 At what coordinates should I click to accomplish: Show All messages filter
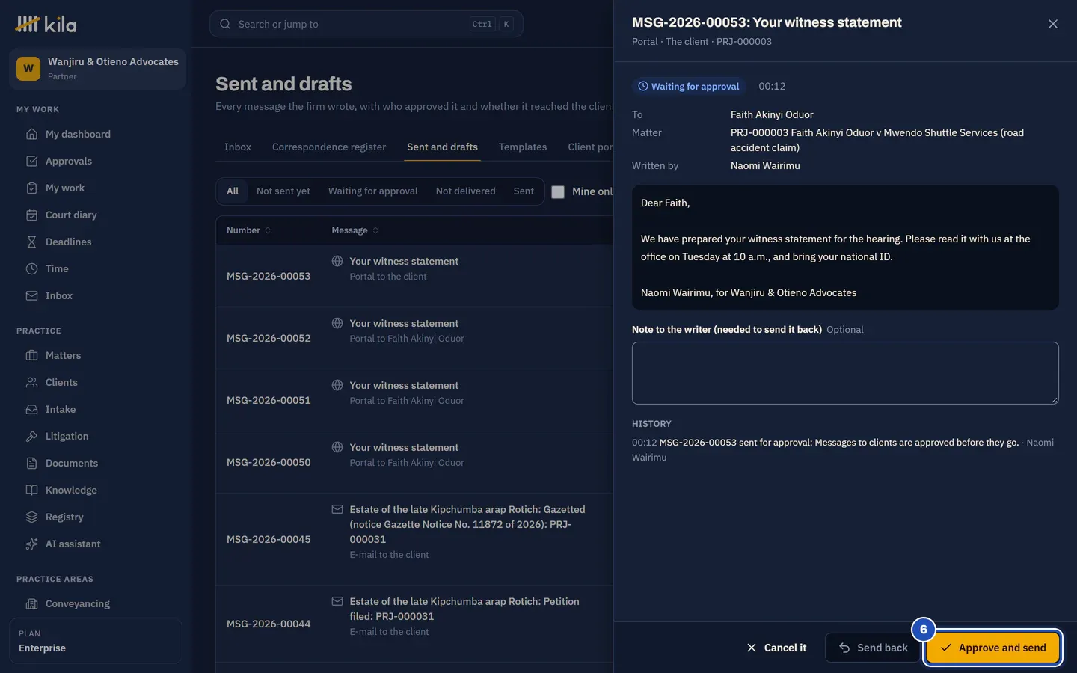[233, 191]
